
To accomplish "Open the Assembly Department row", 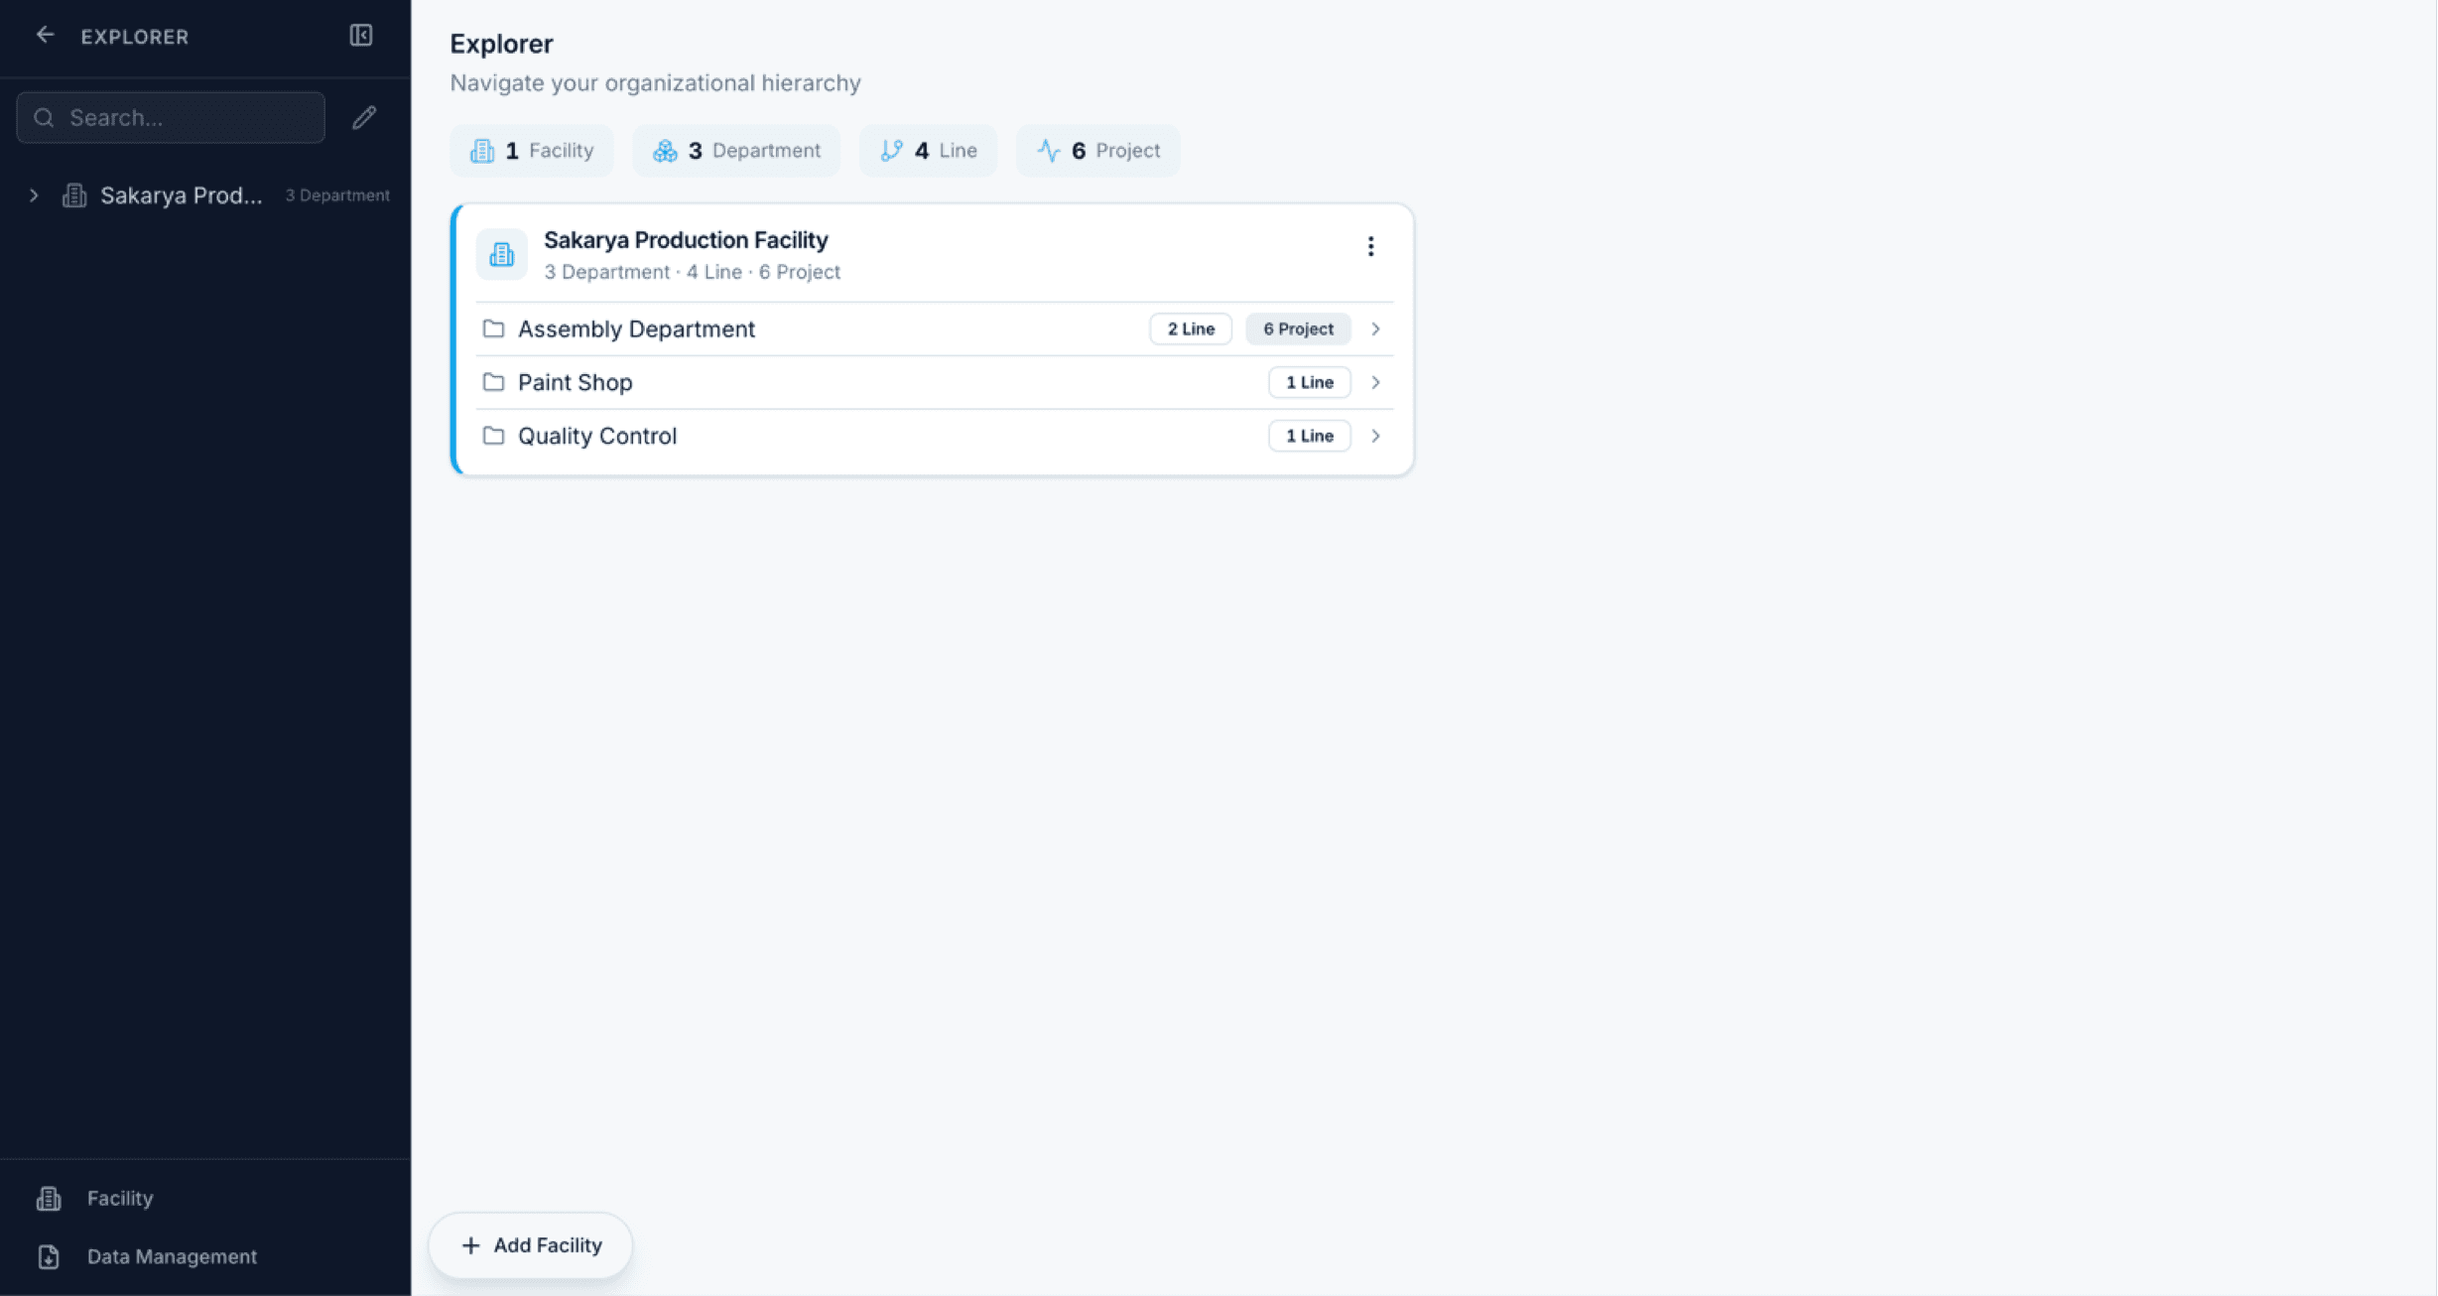I will pos(935,328).
